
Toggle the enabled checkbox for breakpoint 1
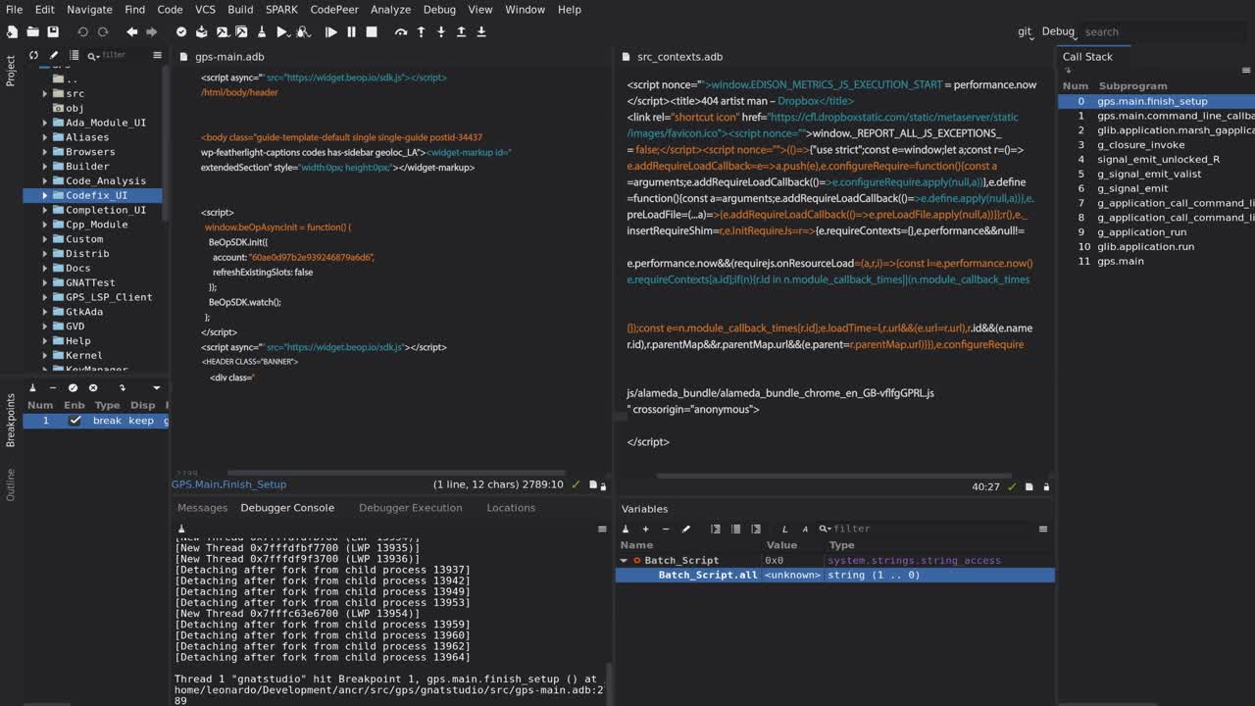tap(75, 421)
